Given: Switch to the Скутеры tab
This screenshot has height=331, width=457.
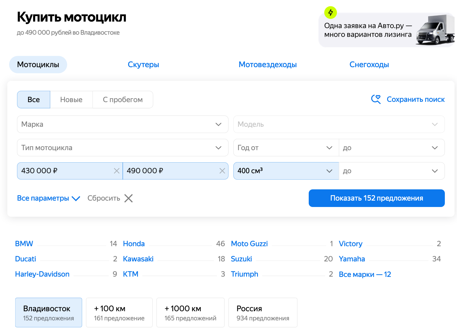Looking at the screenshot, I should coord(143,64).
